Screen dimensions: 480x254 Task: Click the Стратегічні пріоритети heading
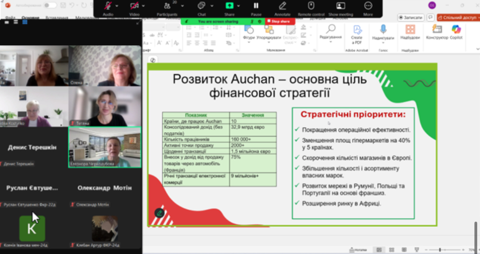pos(353,115)
